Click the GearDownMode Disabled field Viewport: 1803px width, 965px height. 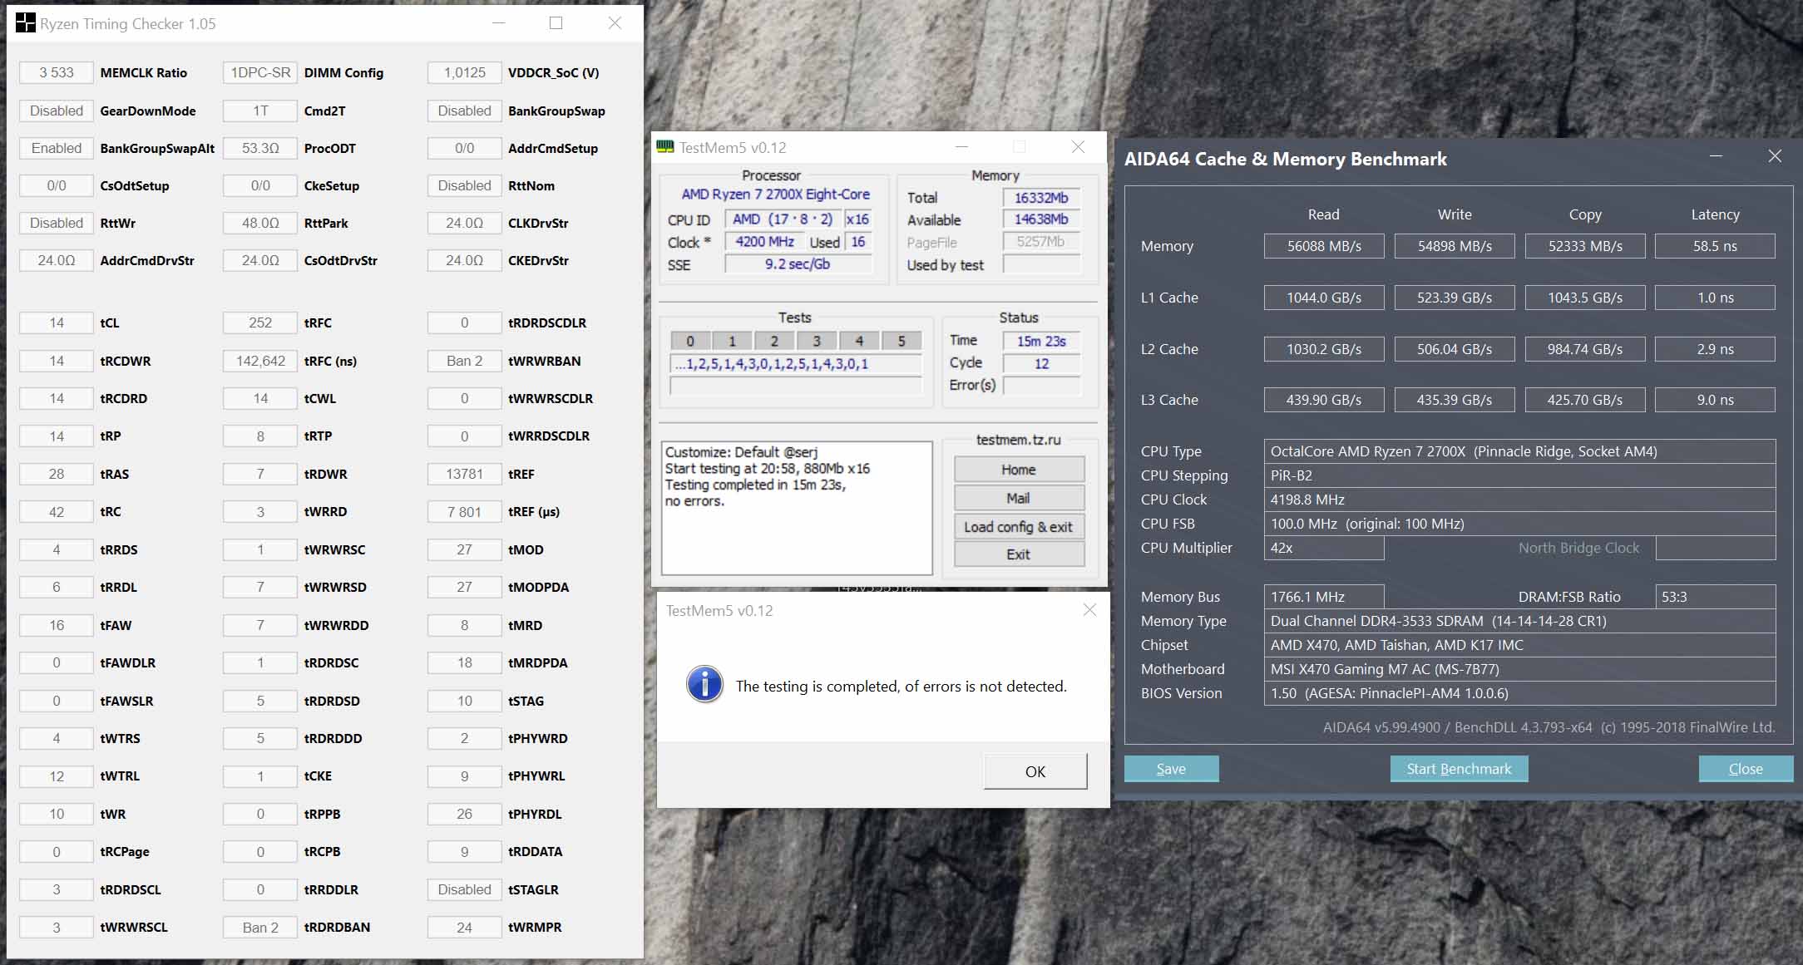tap(57, 111)
